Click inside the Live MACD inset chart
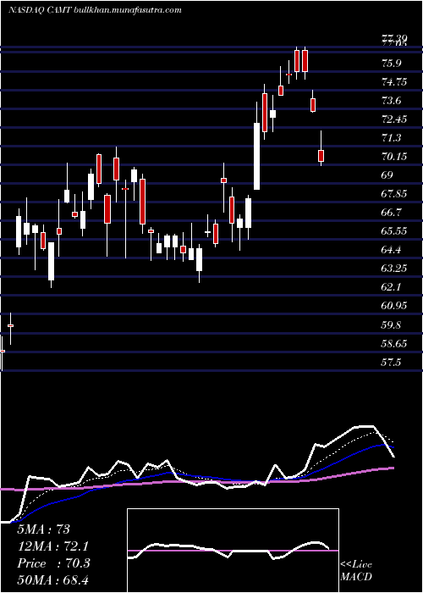This screenshot has height=593, width=423. [x=233, y=551]
